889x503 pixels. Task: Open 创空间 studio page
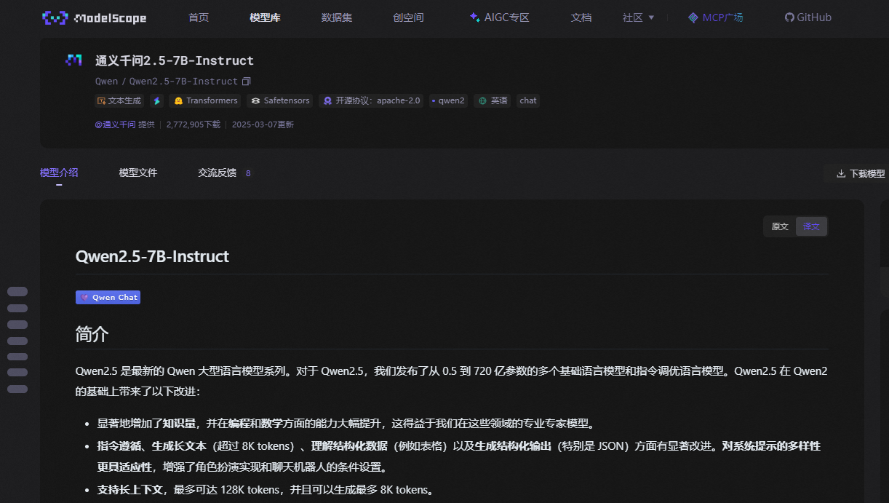tap(408, 17)
